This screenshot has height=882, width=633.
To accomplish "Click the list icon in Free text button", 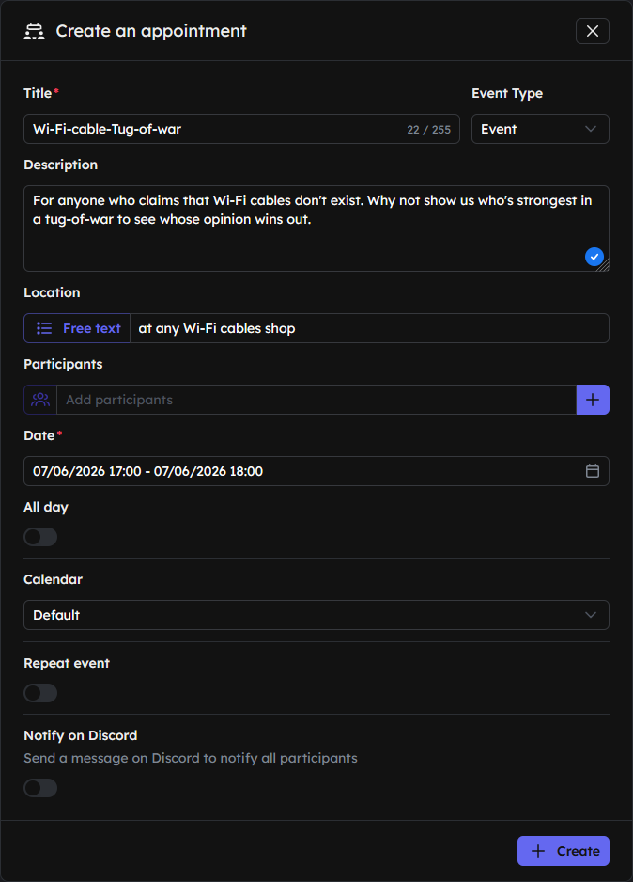I will point(44,328).
